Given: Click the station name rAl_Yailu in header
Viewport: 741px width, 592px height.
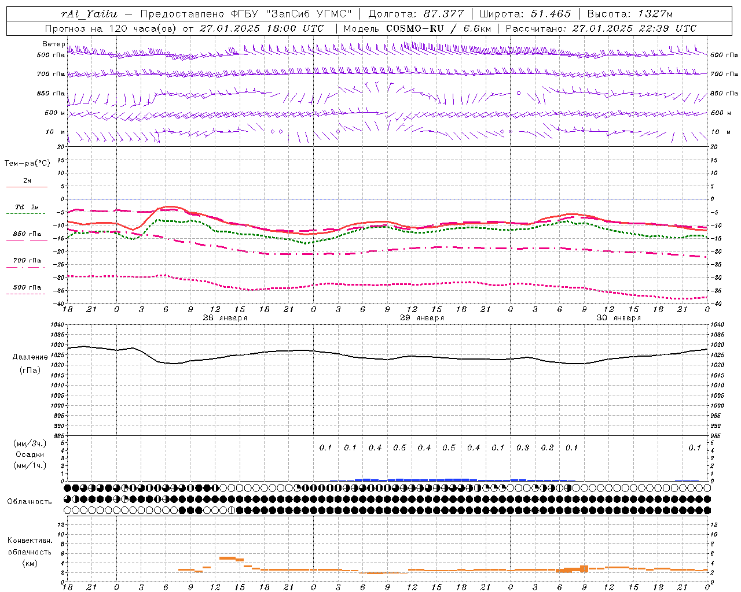Looking at the screenshot, I should (89, 14).
